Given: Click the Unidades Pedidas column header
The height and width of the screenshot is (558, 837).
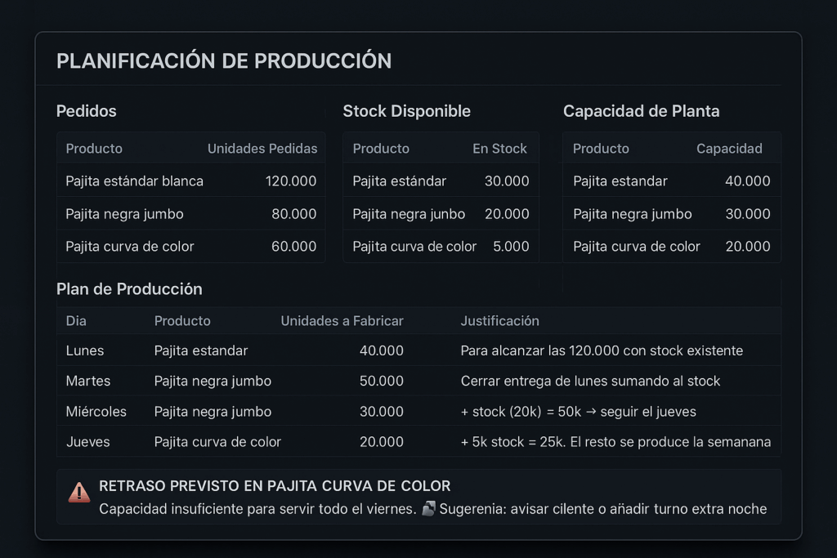Looking at the screenshot, I should (262, 149).
